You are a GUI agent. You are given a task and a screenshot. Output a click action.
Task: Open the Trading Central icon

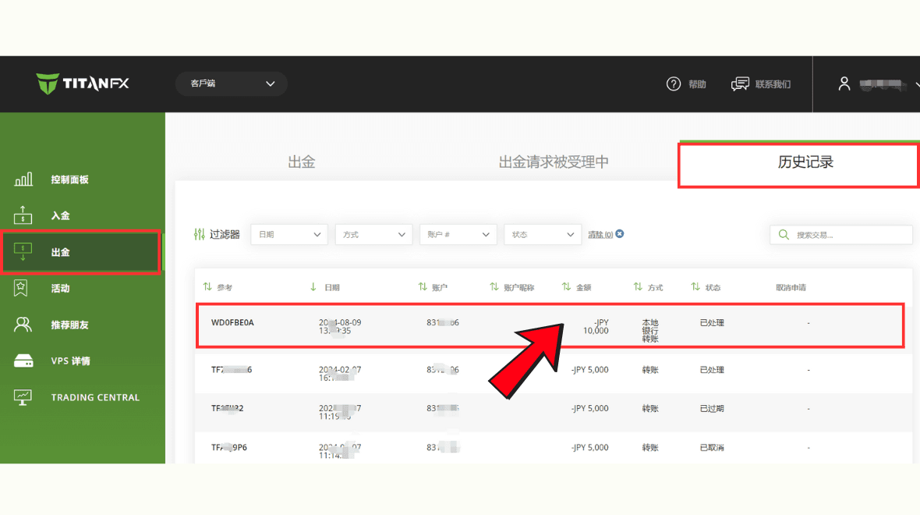tap(23, 397)
